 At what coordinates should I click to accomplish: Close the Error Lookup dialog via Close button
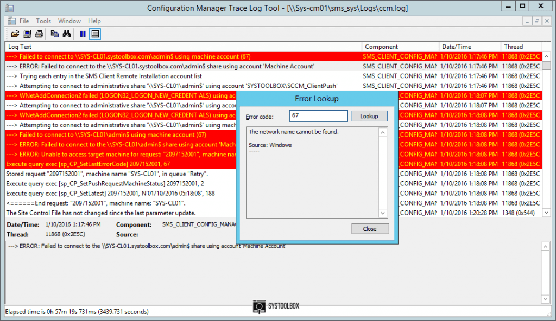tap(370, 229)
